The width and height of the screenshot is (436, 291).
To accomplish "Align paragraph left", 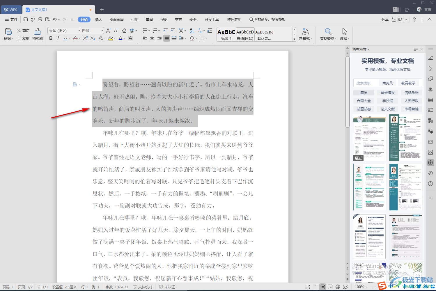I will pyautogui.click(x=145, y=38).
